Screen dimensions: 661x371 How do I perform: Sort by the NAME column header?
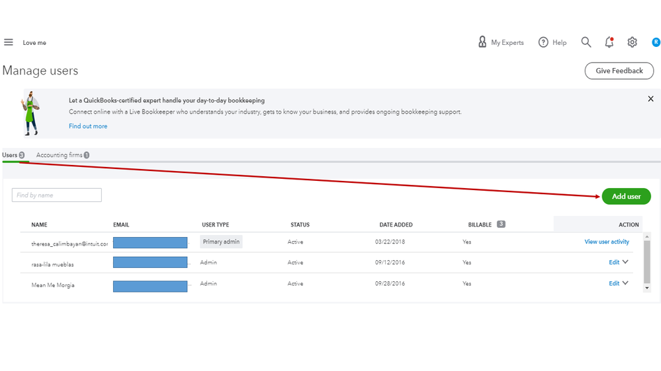39,224
